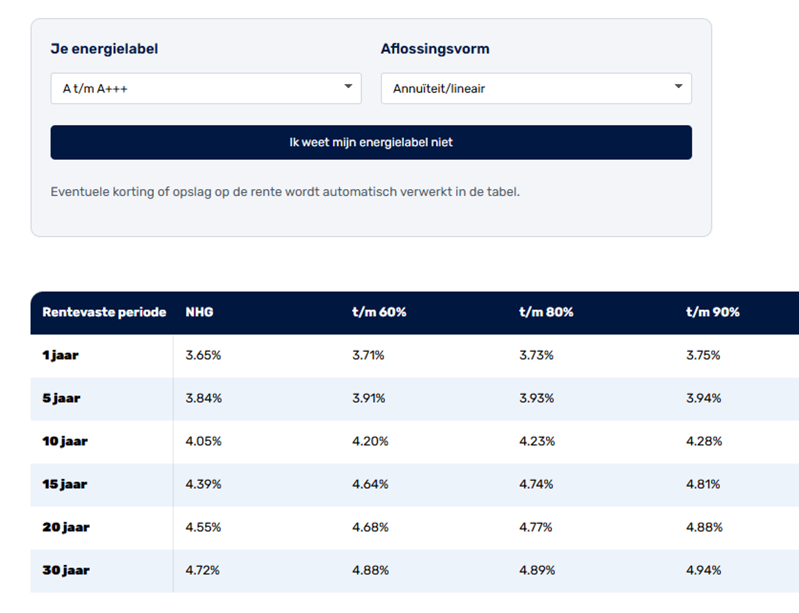
Task: Select the '20 jaar' row label
Action: click(65, 528)
